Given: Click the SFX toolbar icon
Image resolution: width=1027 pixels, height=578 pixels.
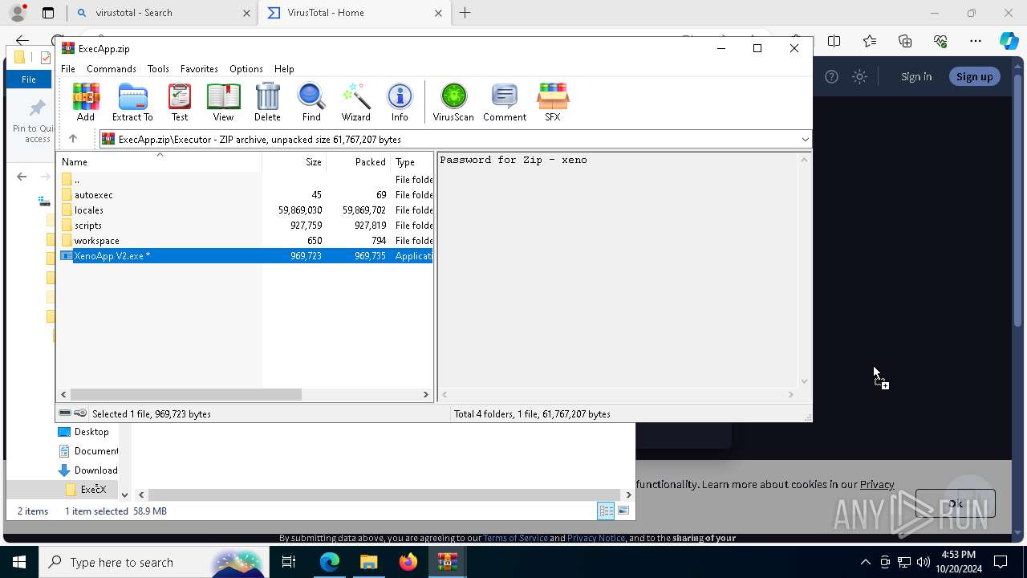Looking at the screenshot, I should (553, 102).
